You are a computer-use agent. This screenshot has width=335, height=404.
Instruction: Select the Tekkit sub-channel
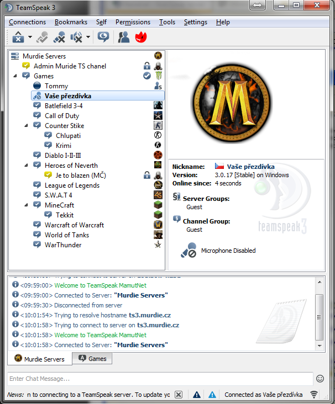pos(65,215)
